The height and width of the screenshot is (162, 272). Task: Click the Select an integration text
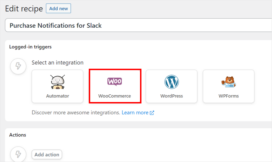click(58, 63)
